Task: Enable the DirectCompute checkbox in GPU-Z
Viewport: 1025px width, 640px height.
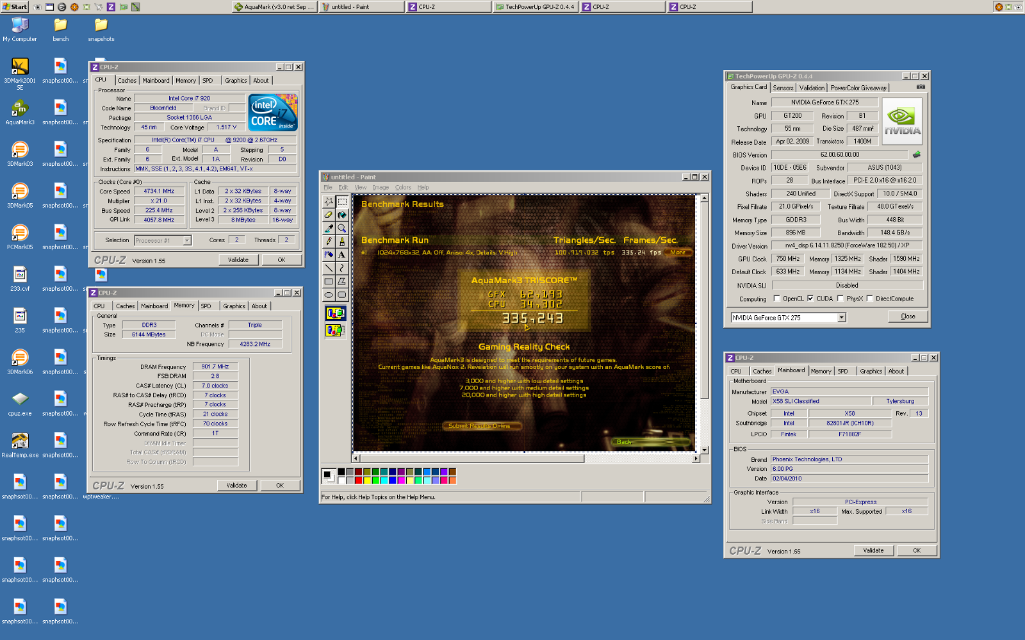Action: click(869, 299)
